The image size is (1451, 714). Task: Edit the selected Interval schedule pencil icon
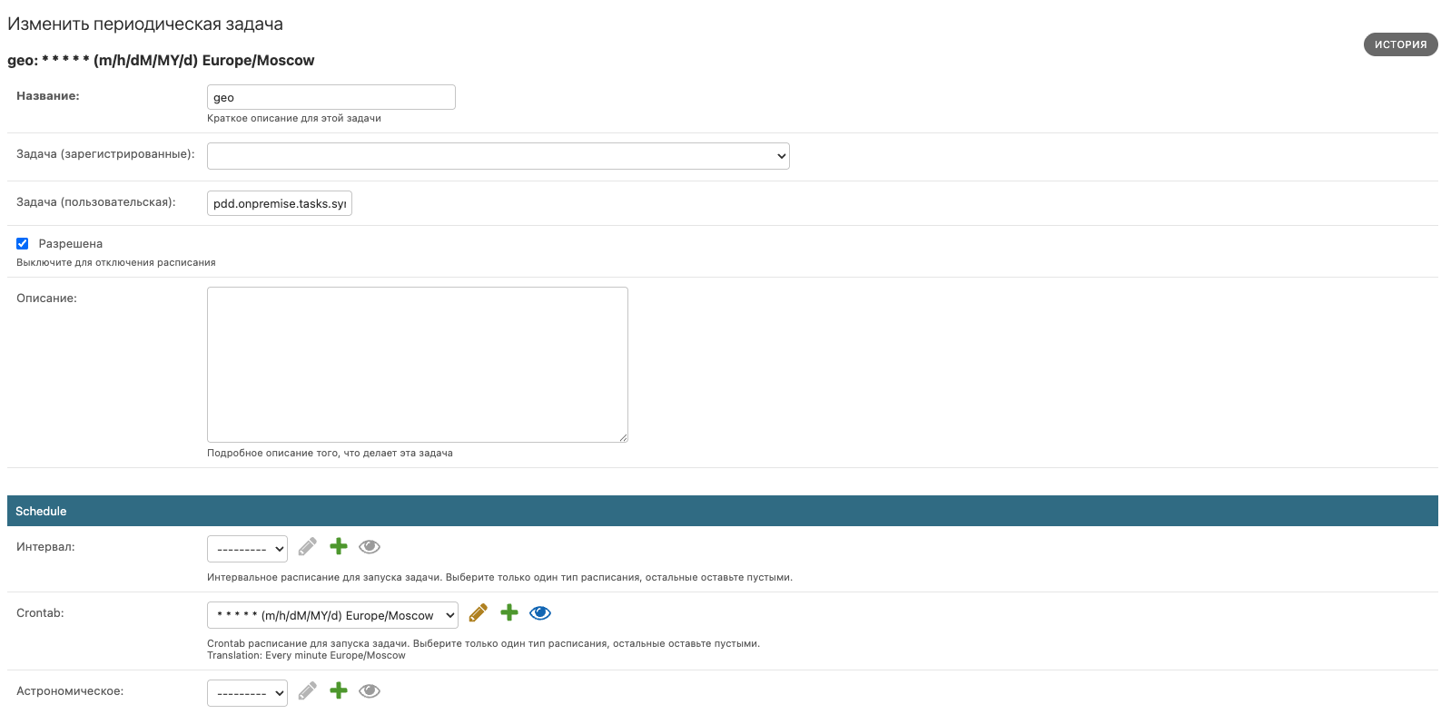[308, 546]
